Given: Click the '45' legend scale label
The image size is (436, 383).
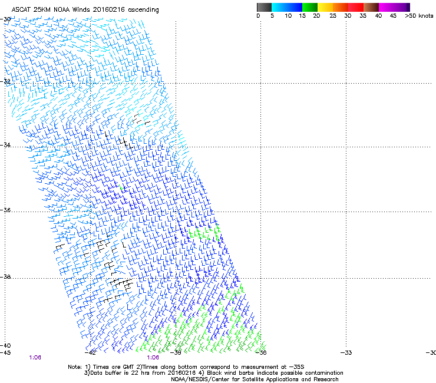Looking at the screenshot, I should click(x=393, y=16).
